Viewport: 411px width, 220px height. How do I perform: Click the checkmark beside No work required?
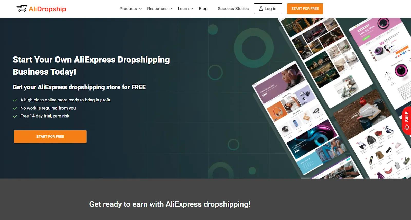(15, 108)
